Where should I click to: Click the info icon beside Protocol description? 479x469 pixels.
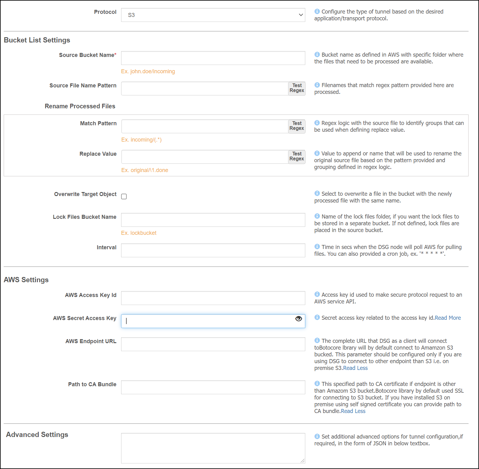(317, 11)
